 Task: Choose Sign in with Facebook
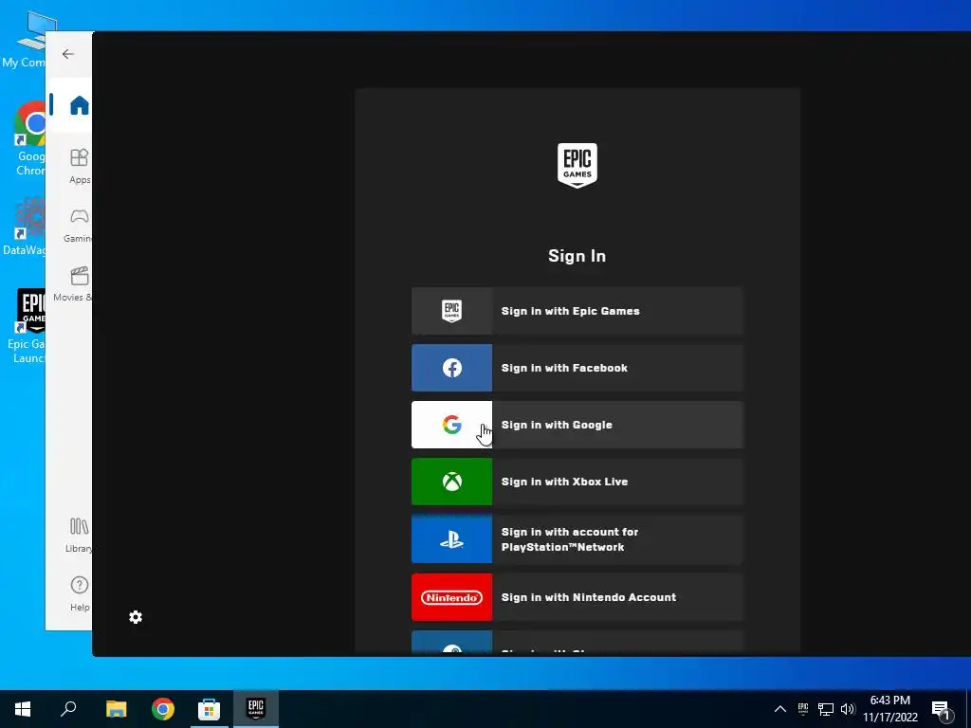click(577, 368)
